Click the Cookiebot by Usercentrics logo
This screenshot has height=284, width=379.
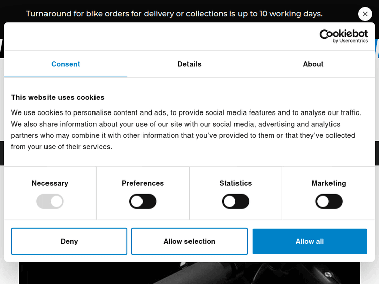click(x=344, y=36)
